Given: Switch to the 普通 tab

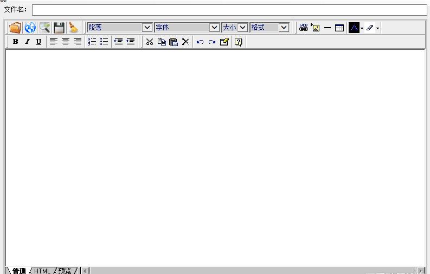Looking at the screenshot, I should pos(19,271).
